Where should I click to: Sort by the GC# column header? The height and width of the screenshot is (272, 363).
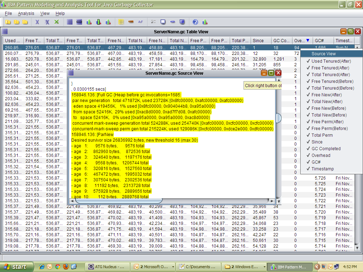pos(323,40)
